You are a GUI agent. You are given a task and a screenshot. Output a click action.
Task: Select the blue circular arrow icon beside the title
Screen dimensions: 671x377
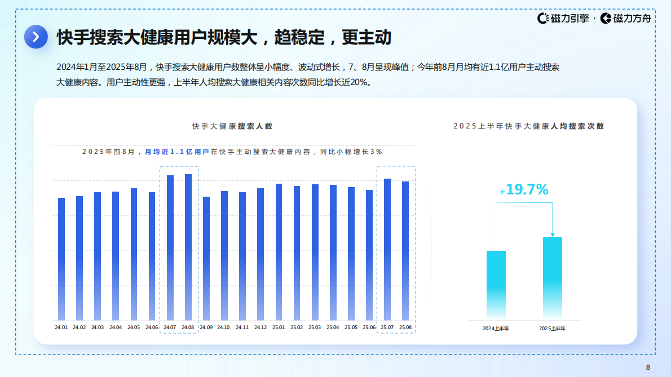coord(36,36)
